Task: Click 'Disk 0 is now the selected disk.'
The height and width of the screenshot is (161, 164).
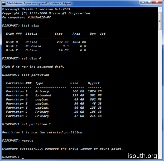Action: click(33, 67)
